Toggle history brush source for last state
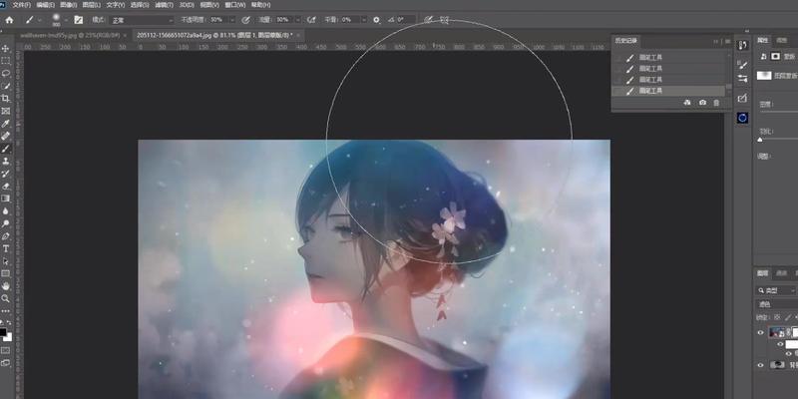 [618, 91]
